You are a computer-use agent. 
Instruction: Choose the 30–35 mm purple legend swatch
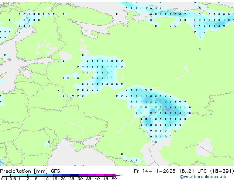click(83, 175)
